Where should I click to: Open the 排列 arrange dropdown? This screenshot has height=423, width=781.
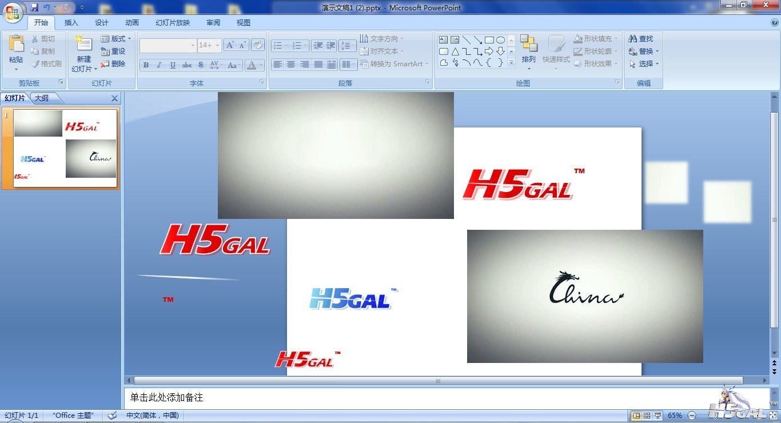coord(529,59)
